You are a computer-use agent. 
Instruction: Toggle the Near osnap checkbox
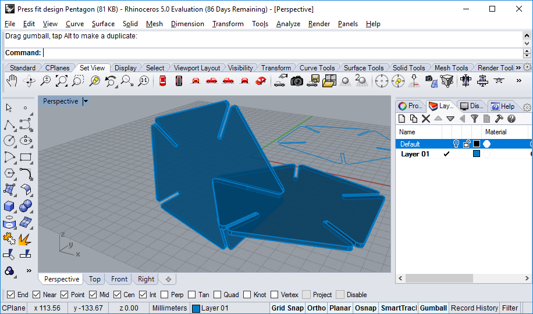(37, 295)
